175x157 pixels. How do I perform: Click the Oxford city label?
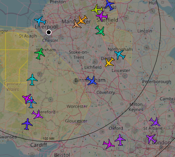pyautogui.click(x=116, y=128)
